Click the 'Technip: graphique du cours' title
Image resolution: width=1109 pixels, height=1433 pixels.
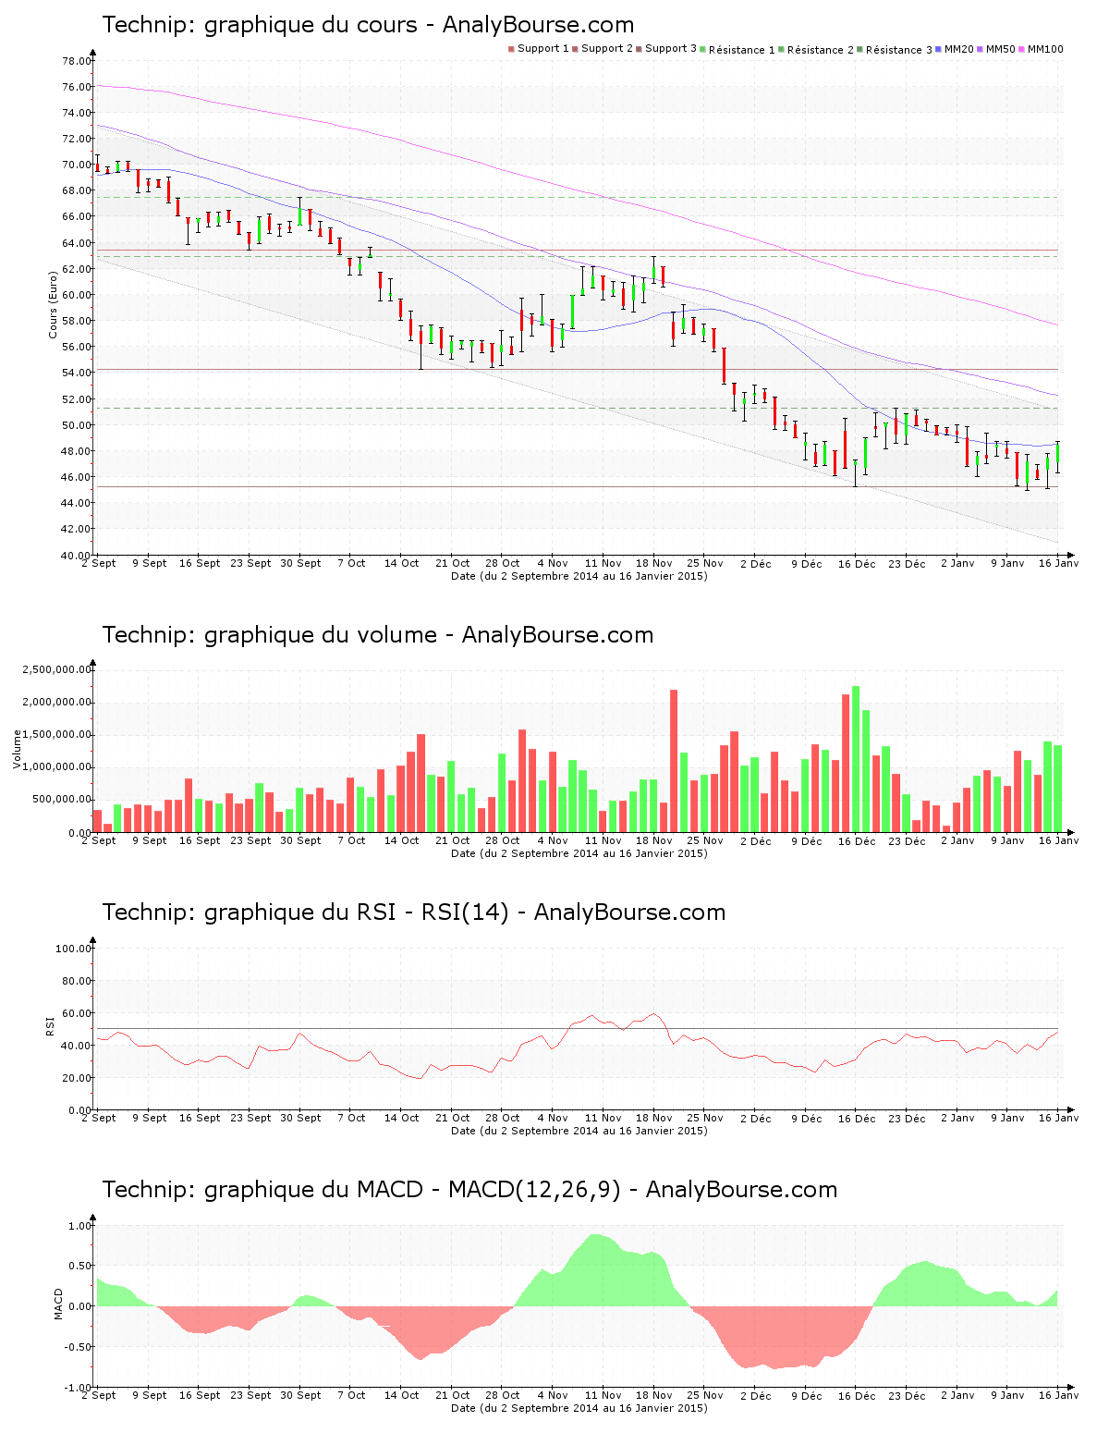pyautogui.click(x=260, y=25)
